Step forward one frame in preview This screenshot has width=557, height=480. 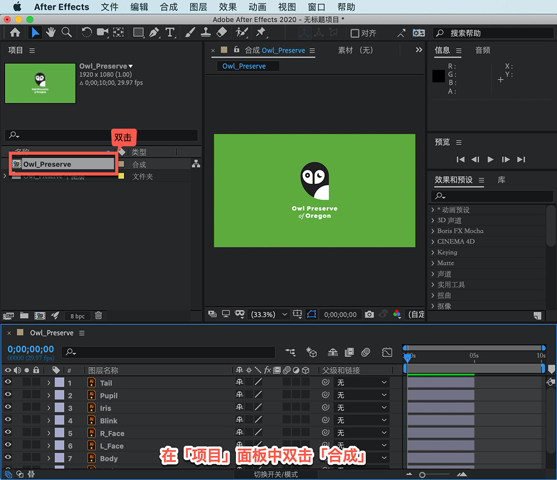[506, 159]
